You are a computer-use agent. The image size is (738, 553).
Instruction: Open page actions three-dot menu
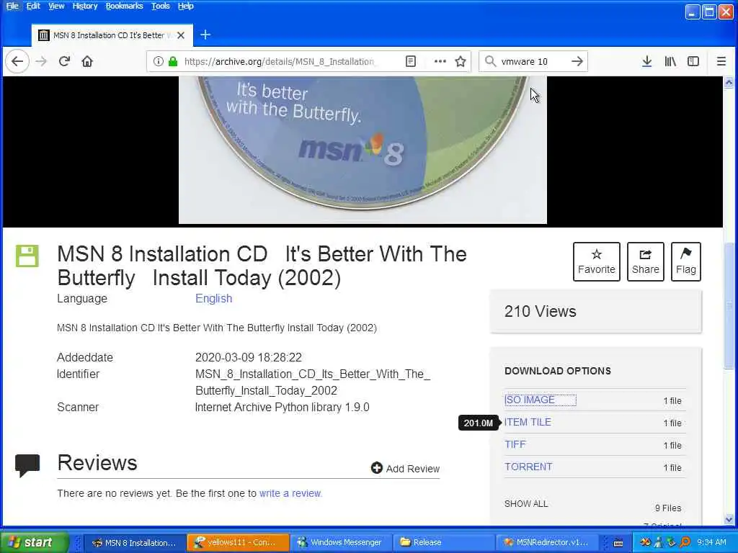440,61
